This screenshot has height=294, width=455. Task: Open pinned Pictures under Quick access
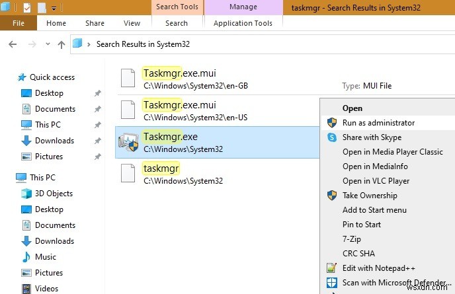(49, 157)
